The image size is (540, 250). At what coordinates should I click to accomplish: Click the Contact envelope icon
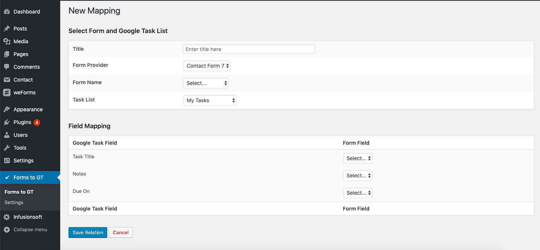click(x=7, y=80)
